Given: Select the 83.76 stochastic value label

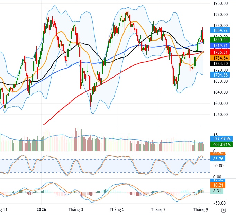Looking at the screenshot, I should [218, 159].
